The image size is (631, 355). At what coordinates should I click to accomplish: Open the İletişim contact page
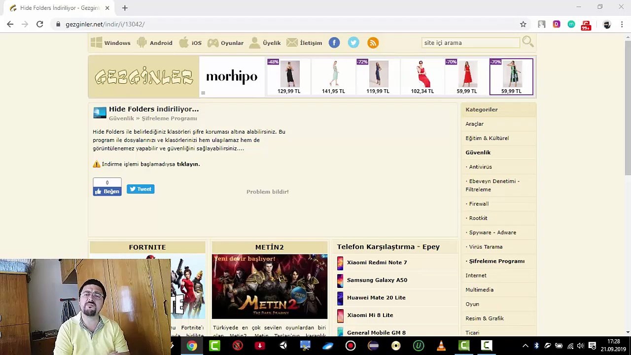[304, 43]
